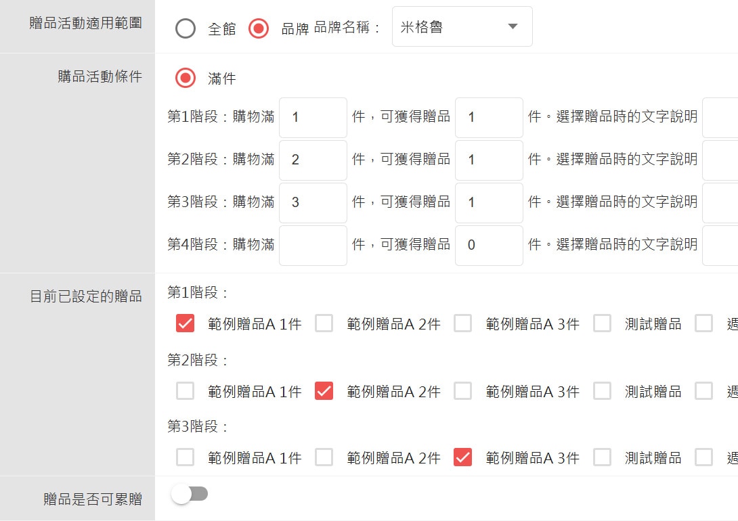Click 第2階段 文字說明 text field

(x=720, y=160)
